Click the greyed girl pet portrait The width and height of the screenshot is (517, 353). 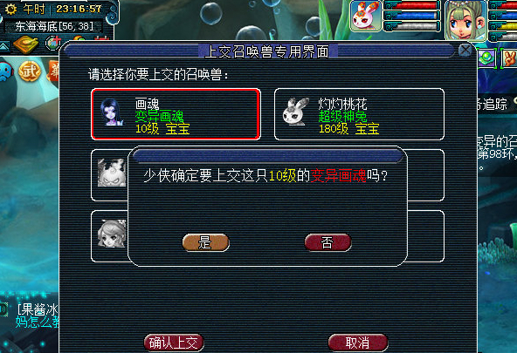click(112, 234)
